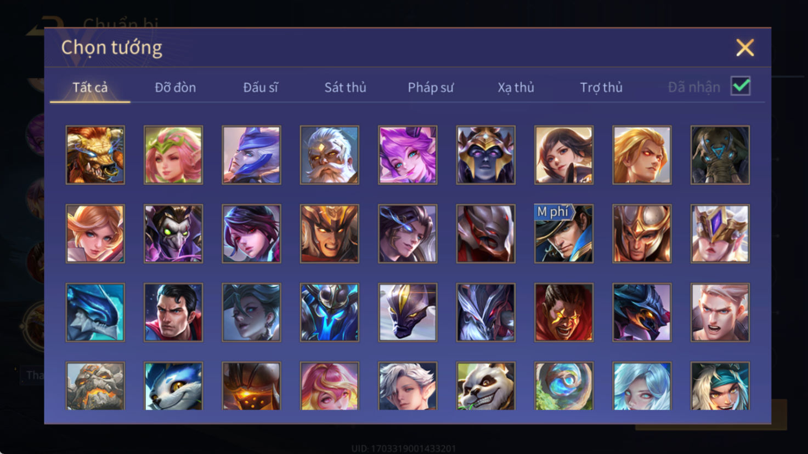This screenshot has width=808, height=454.
Task: Pick the elephant-masked hero portrait
Action: pos(720,155)
